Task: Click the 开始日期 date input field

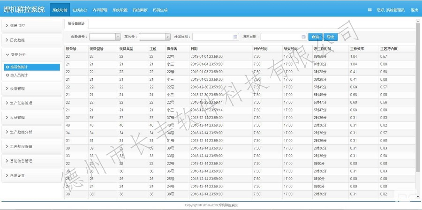Action: pyautogui.click(x=211, y=37)
